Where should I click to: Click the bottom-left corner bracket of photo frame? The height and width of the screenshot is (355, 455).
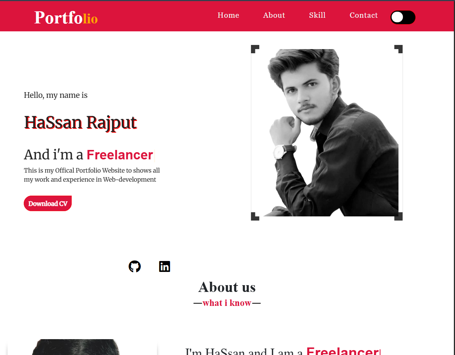click(x=255, y=216)
